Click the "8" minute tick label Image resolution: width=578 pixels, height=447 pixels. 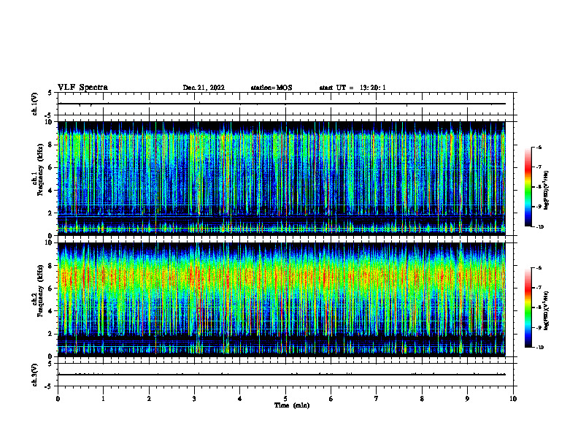[x=422, y=399]
